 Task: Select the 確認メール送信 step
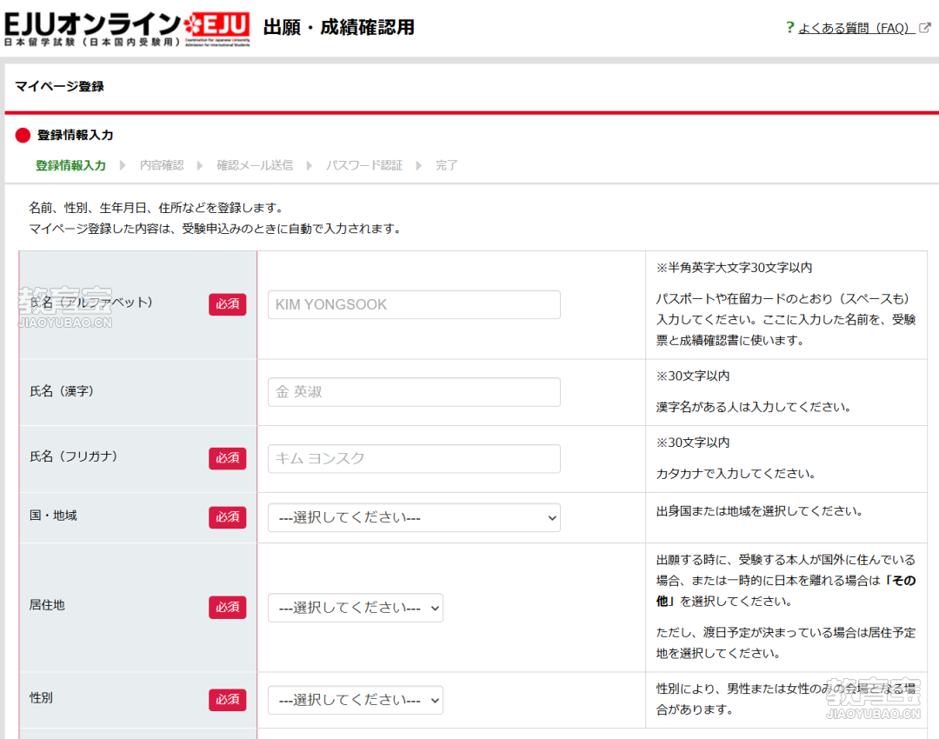(255, 165)
